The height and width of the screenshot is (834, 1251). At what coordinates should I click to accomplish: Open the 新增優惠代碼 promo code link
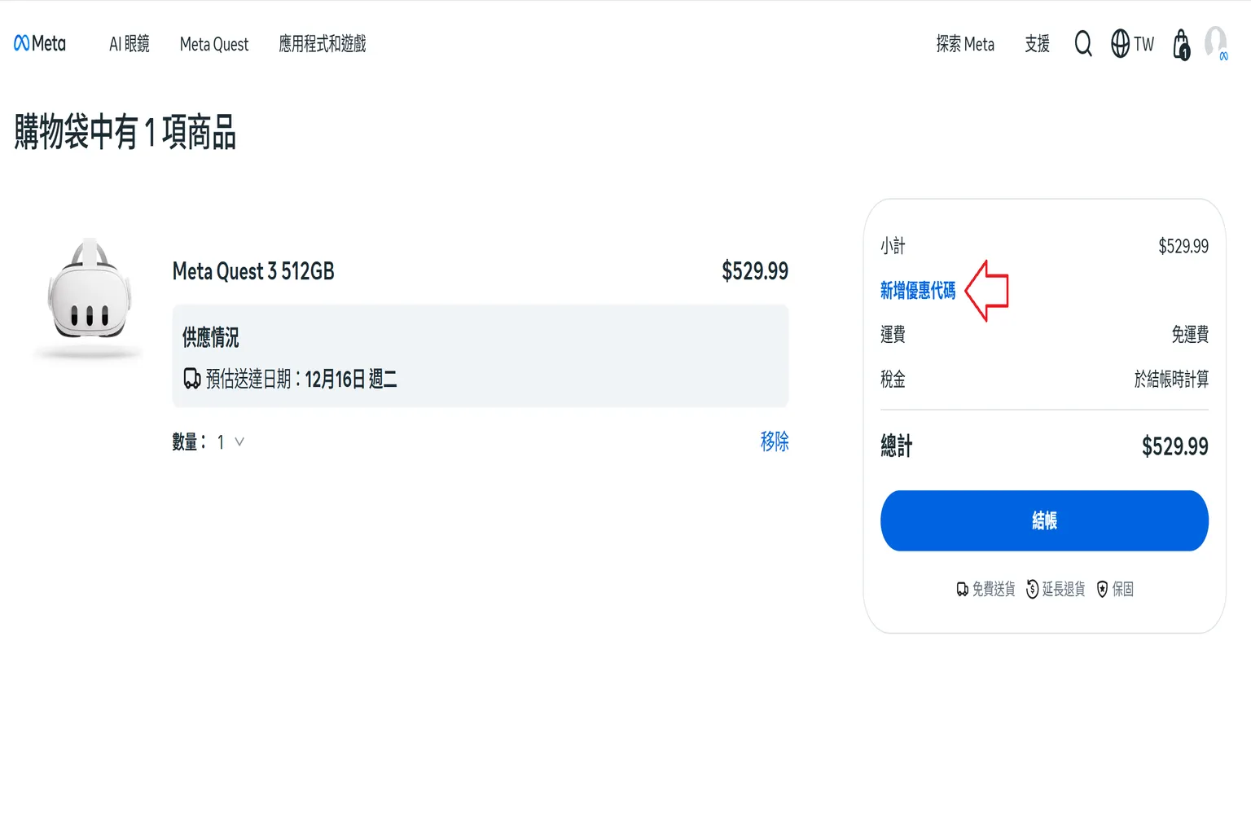pos(918,290)
